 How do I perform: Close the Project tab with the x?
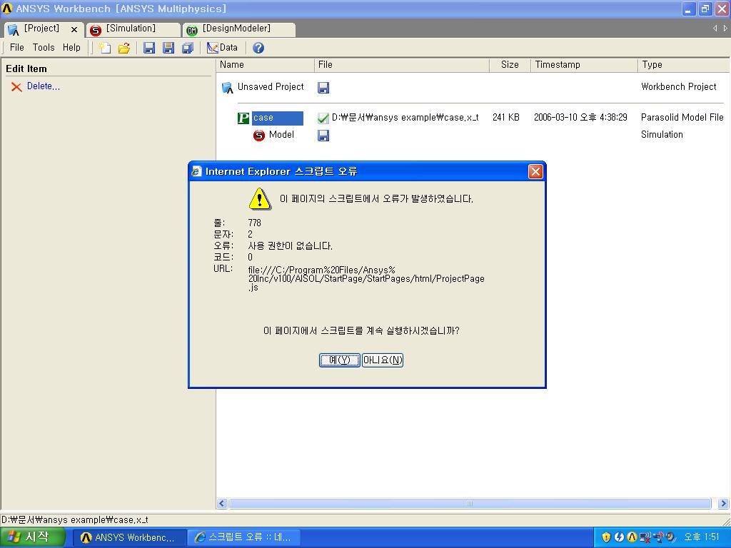tap(74, 29)
